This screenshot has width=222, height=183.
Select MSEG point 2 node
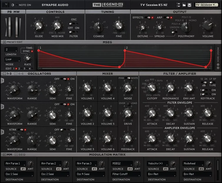pos(125,50)
